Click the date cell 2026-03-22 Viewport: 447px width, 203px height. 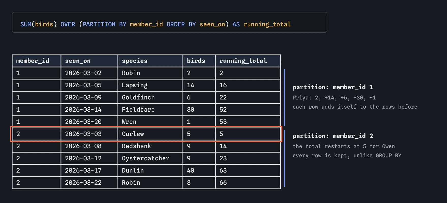click(x=89, y=183)
